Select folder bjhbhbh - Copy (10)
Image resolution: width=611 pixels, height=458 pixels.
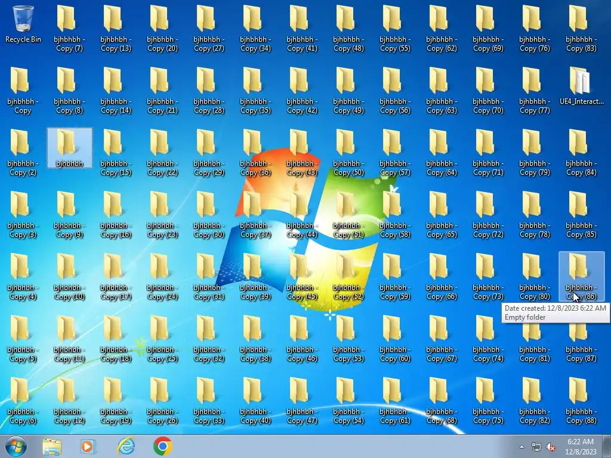coord(69,276)
